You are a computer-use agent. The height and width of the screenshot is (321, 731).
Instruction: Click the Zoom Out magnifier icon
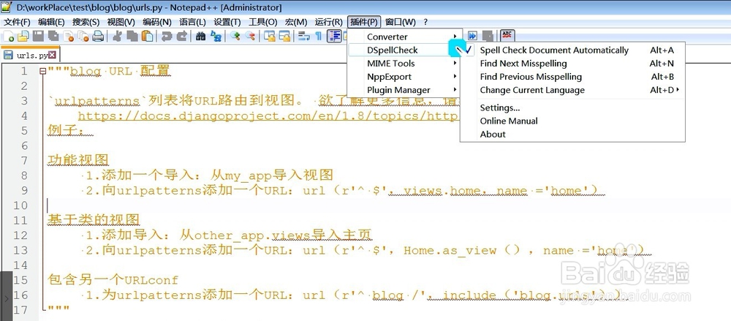point(250,37)
